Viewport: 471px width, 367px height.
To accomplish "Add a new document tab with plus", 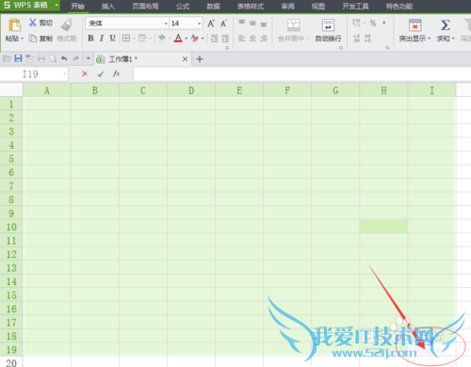I will [200, 58].
